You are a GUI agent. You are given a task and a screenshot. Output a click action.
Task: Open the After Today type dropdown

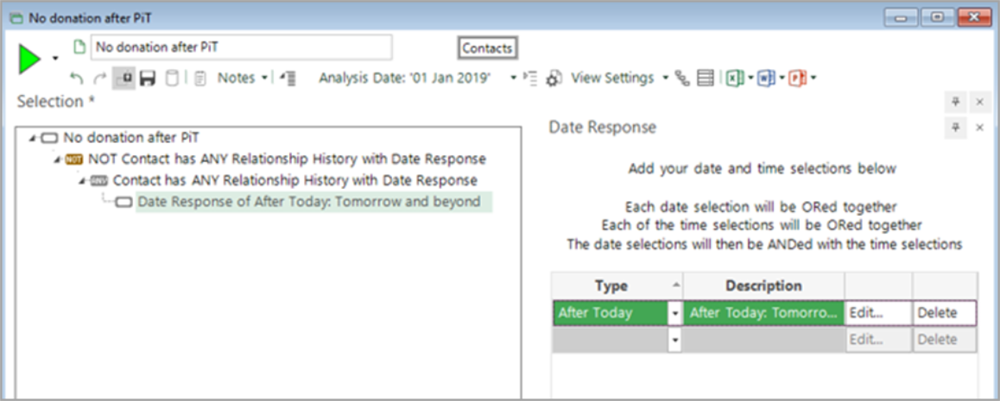(674, 313)
